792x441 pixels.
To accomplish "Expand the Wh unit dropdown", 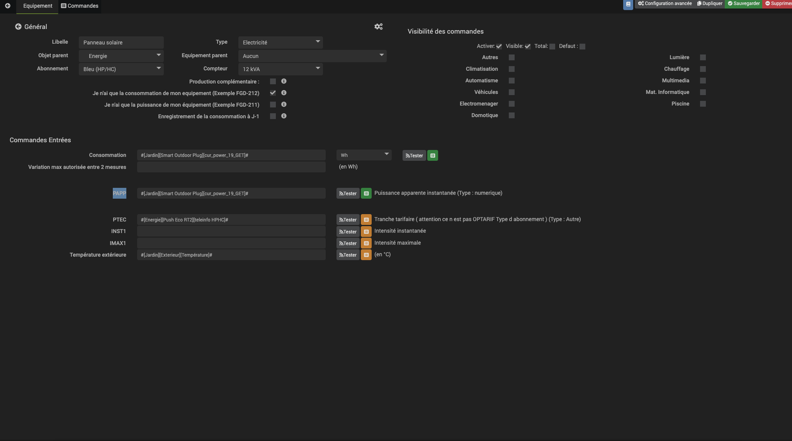I will click(x=364, y=155).
